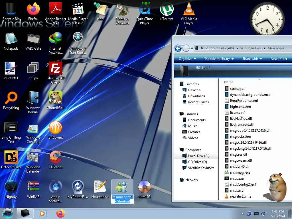Open Notepad2 desktop icon
Screen dimensions: 292x219
coord(11,41)
